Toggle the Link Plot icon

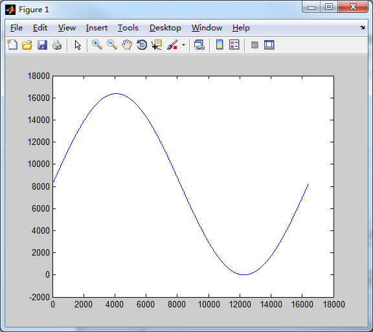pyautogui.click(x=199, y=45)
